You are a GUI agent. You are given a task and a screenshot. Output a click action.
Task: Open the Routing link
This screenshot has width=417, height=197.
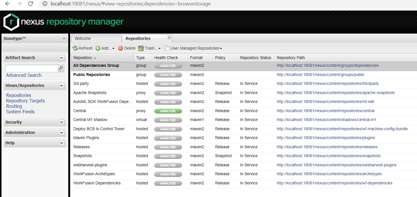14,106
